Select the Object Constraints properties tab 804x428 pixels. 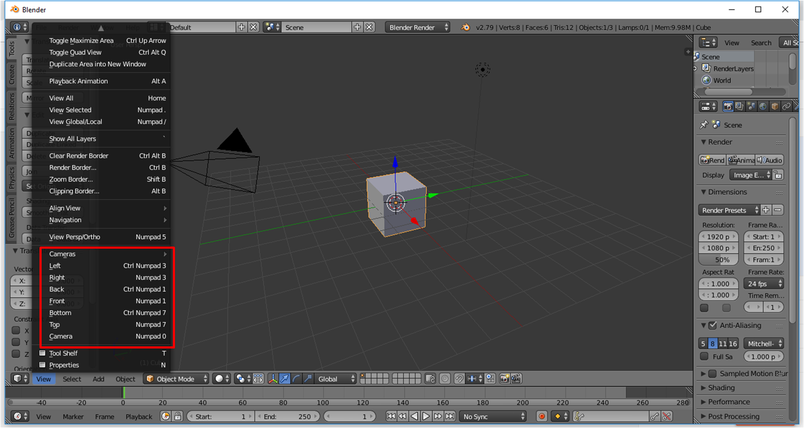coord(785,106)
